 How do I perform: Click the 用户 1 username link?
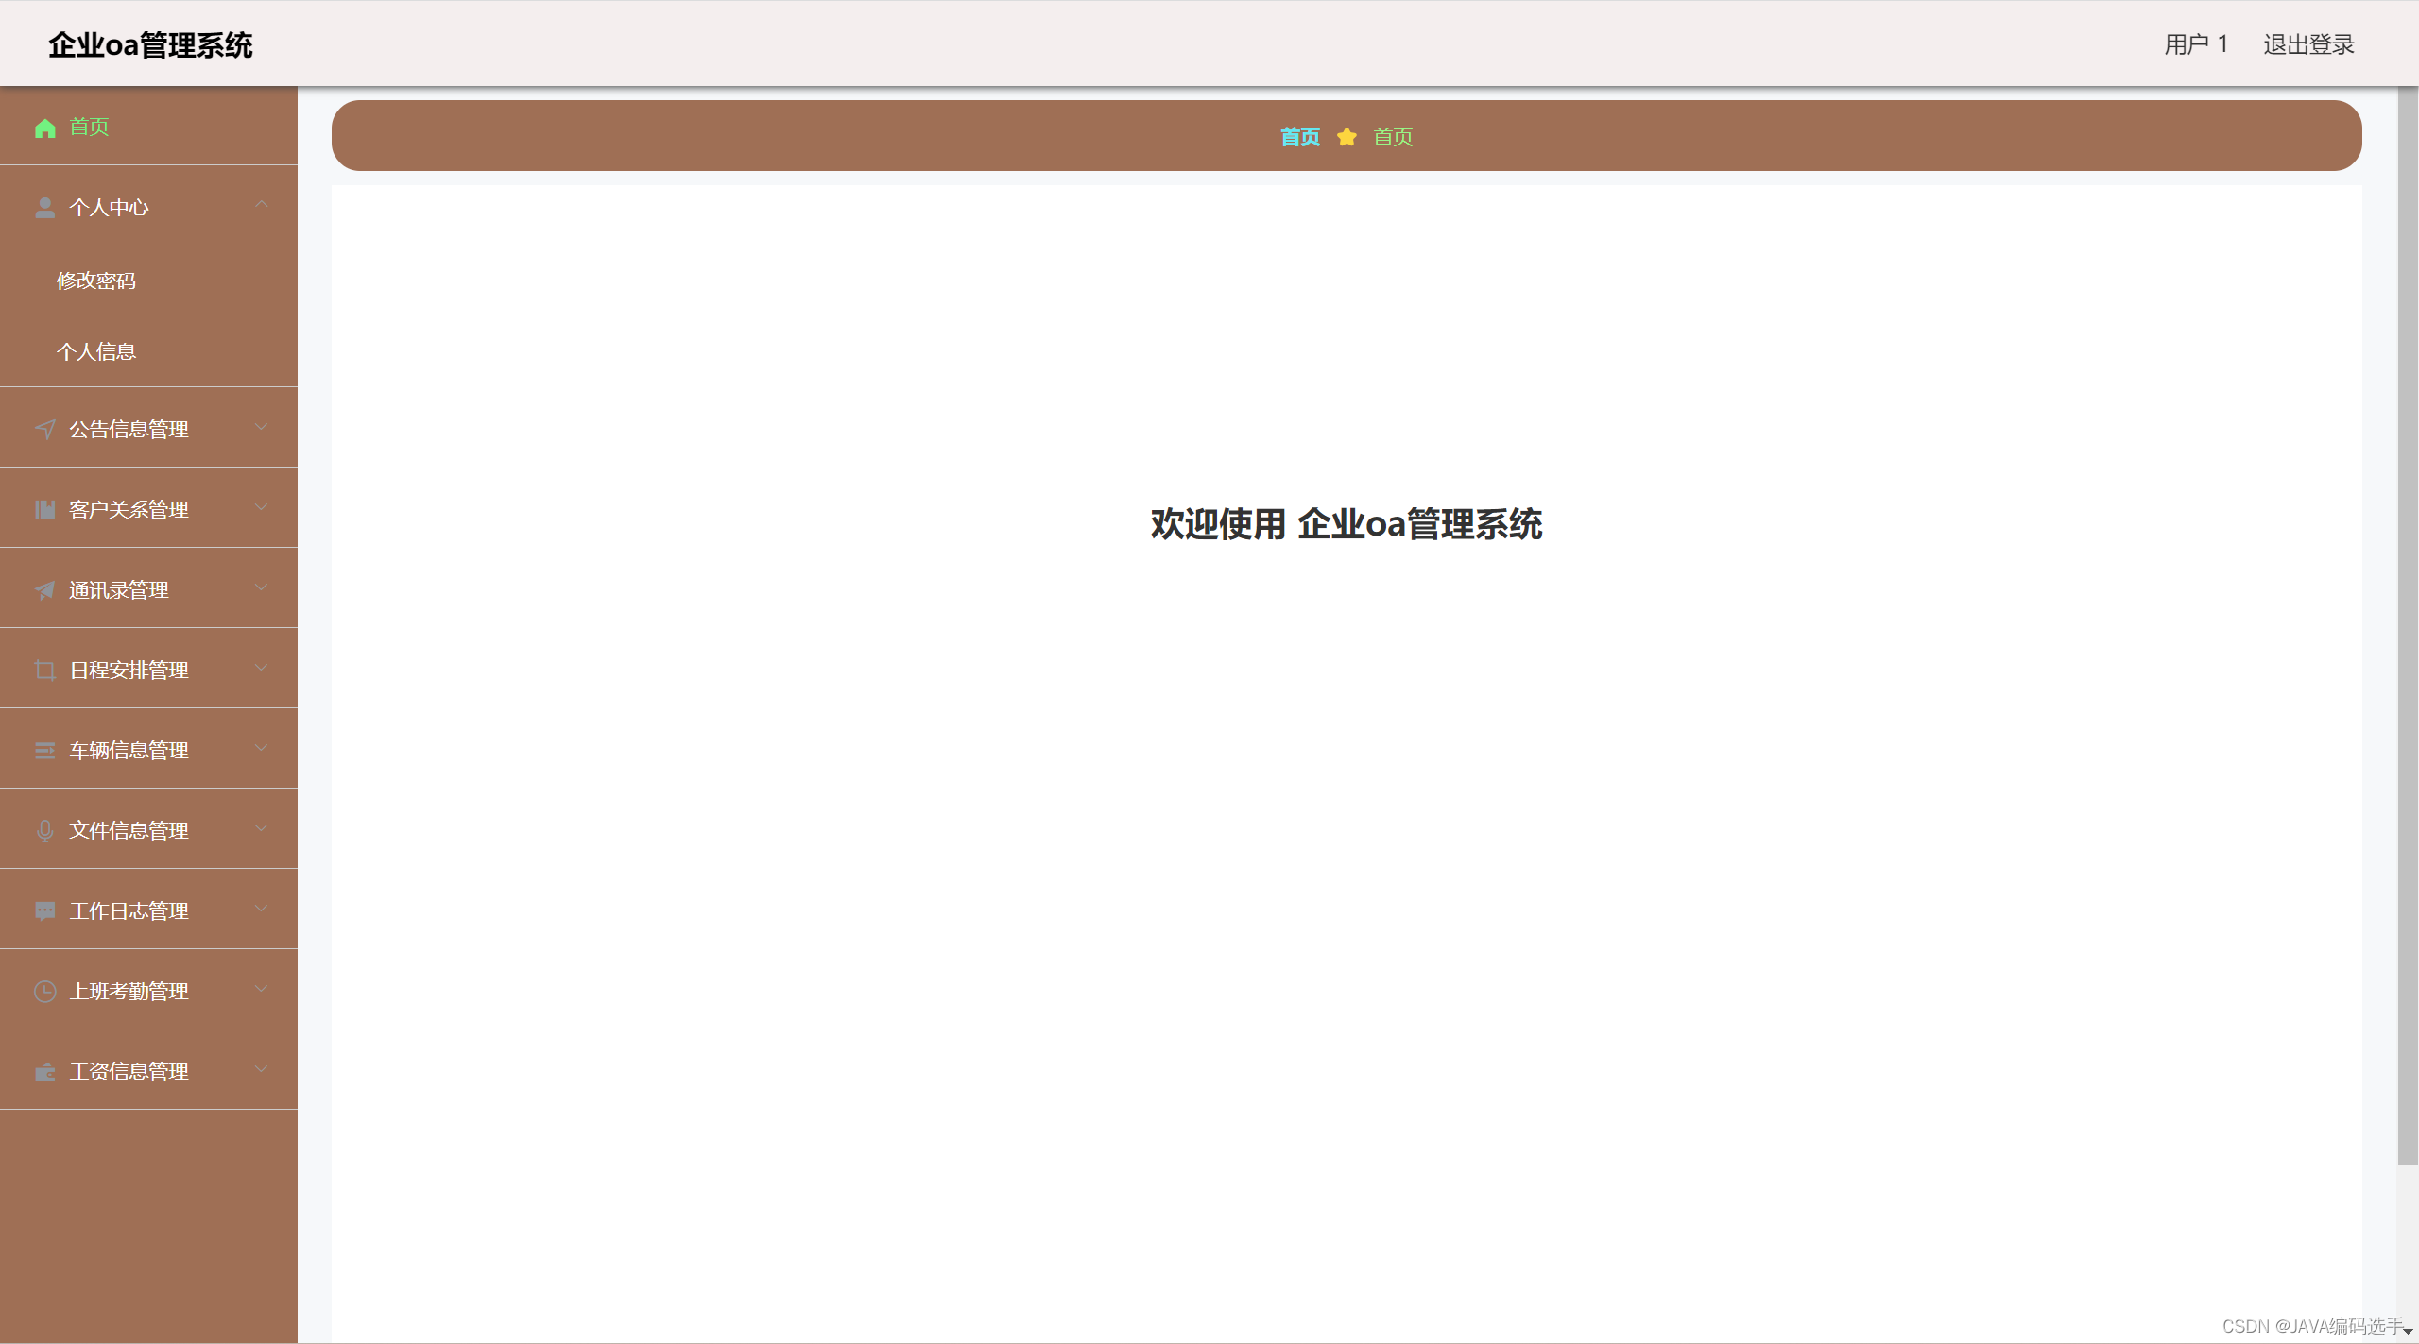pos(2196,44)
